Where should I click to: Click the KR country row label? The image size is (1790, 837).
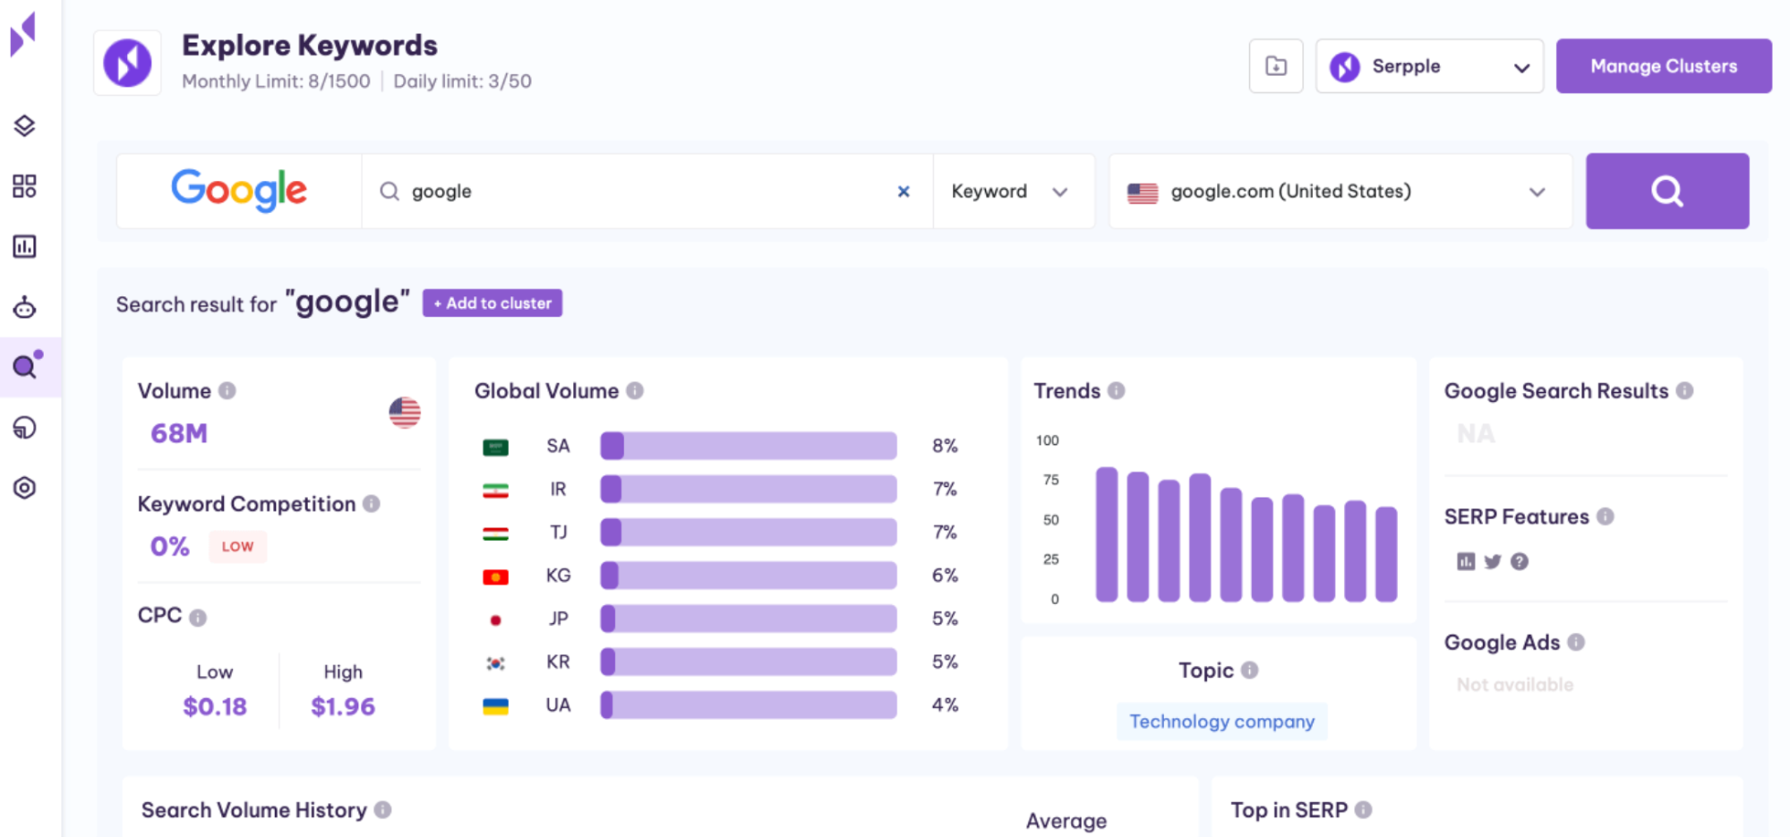(x=558, y=662)
